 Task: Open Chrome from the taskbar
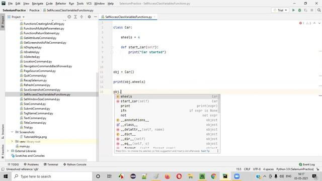click(213, 176)
